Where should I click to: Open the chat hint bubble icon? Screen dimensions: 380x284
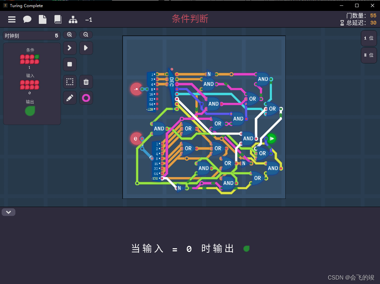coord(27,19)
